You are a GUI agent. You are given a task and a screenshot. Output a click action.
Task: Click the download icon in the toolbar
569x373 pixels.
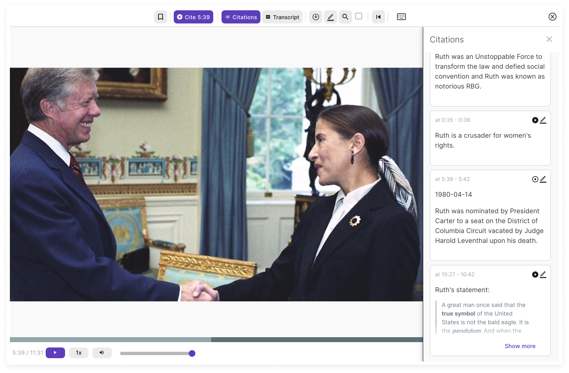(x=315, y=17)
